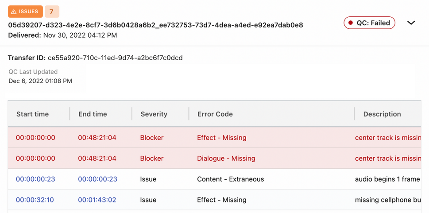
Task: Click the delivery file name heading
Action: [155, 25]
